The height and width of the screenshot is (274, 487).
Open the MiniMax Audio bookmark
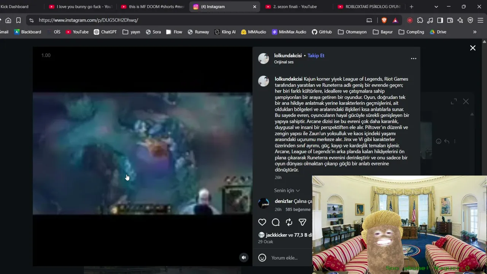tap(289, 32)
